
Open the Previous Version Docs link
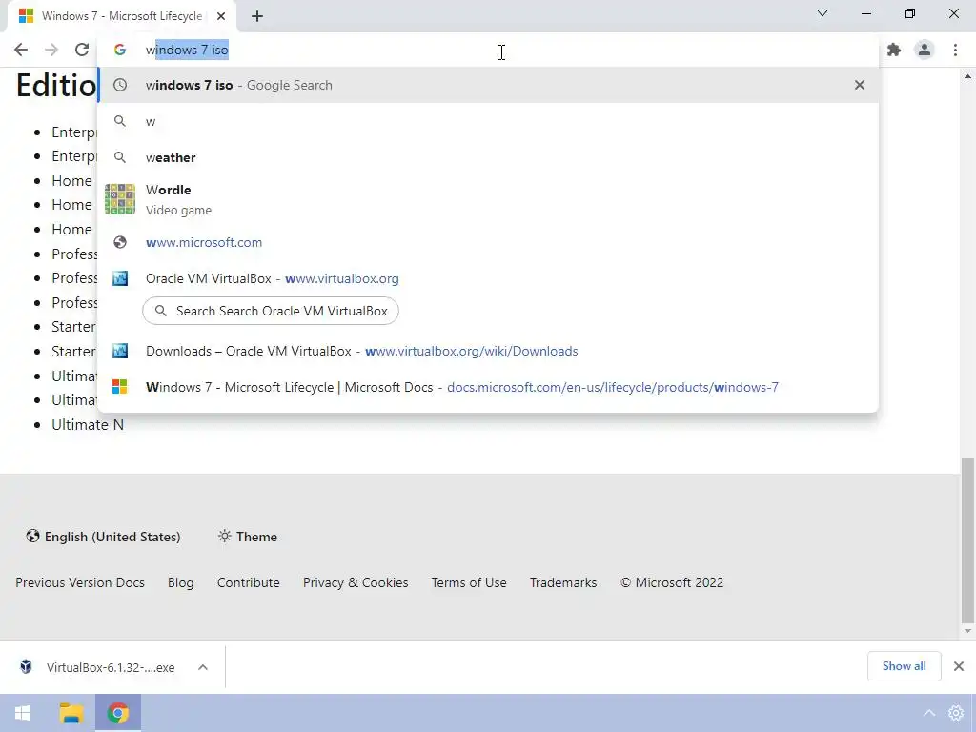tap(80, 582)
